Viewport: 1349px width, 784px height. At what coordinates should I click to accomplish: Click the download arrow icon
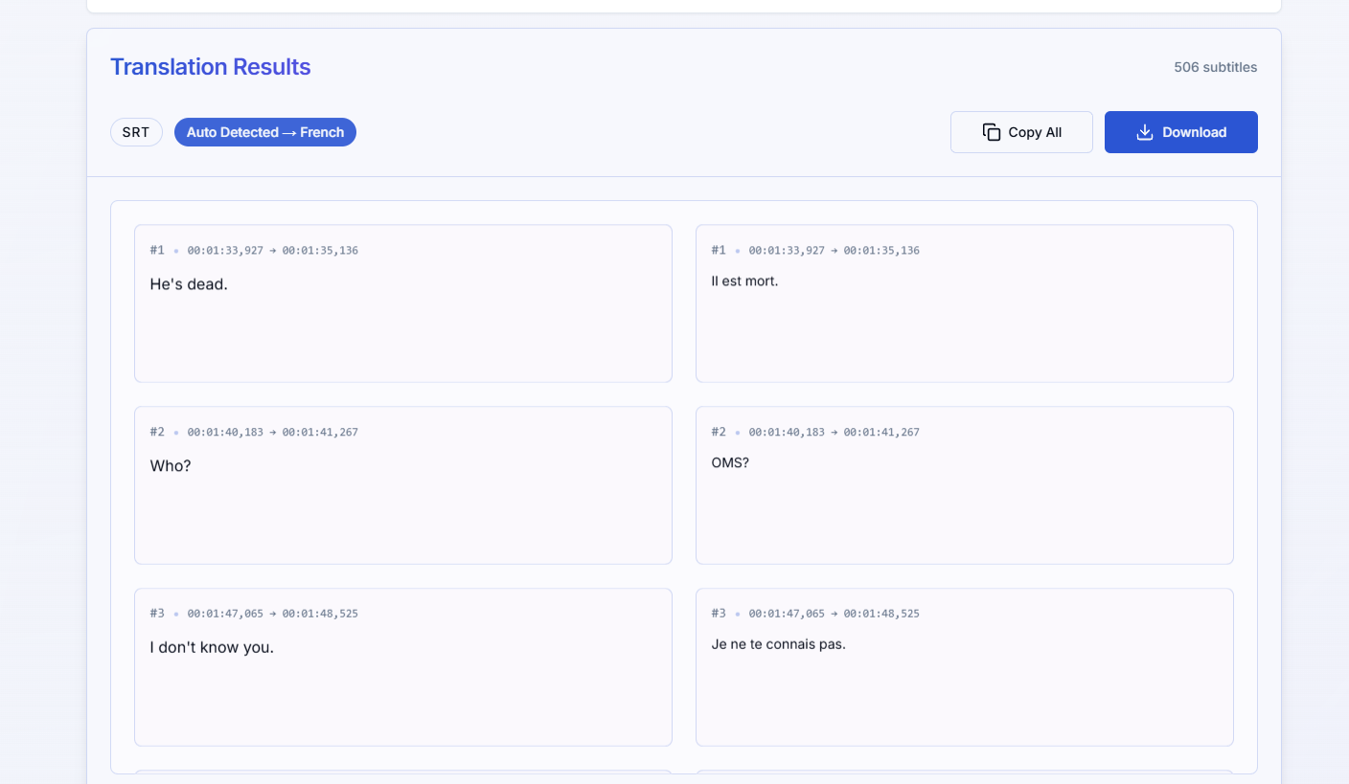pos(1144,132)
